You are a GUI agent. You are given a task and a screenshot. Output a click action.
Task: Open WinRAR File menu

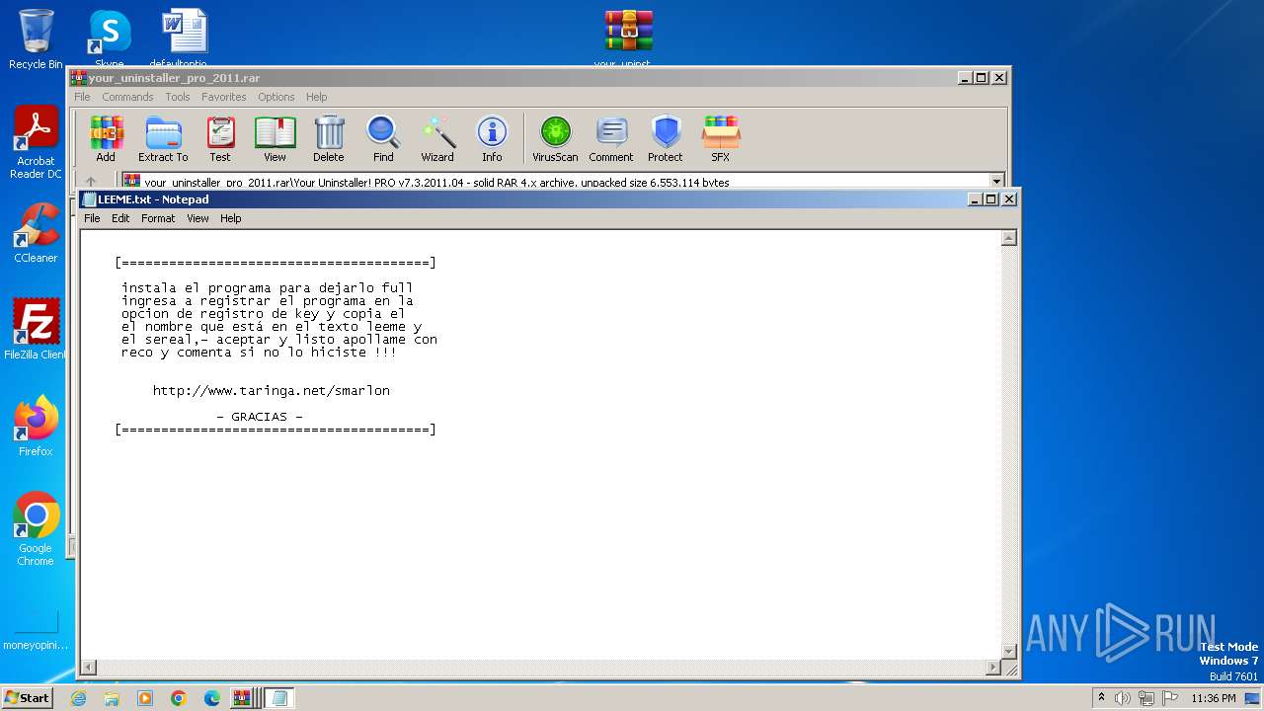tap(82, 97)
